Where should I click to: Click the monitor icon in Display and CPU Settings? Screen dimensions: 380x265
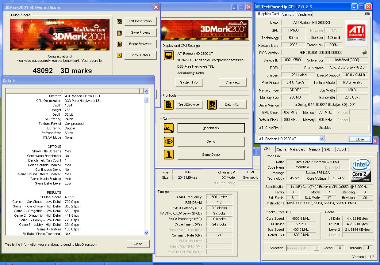169,55
